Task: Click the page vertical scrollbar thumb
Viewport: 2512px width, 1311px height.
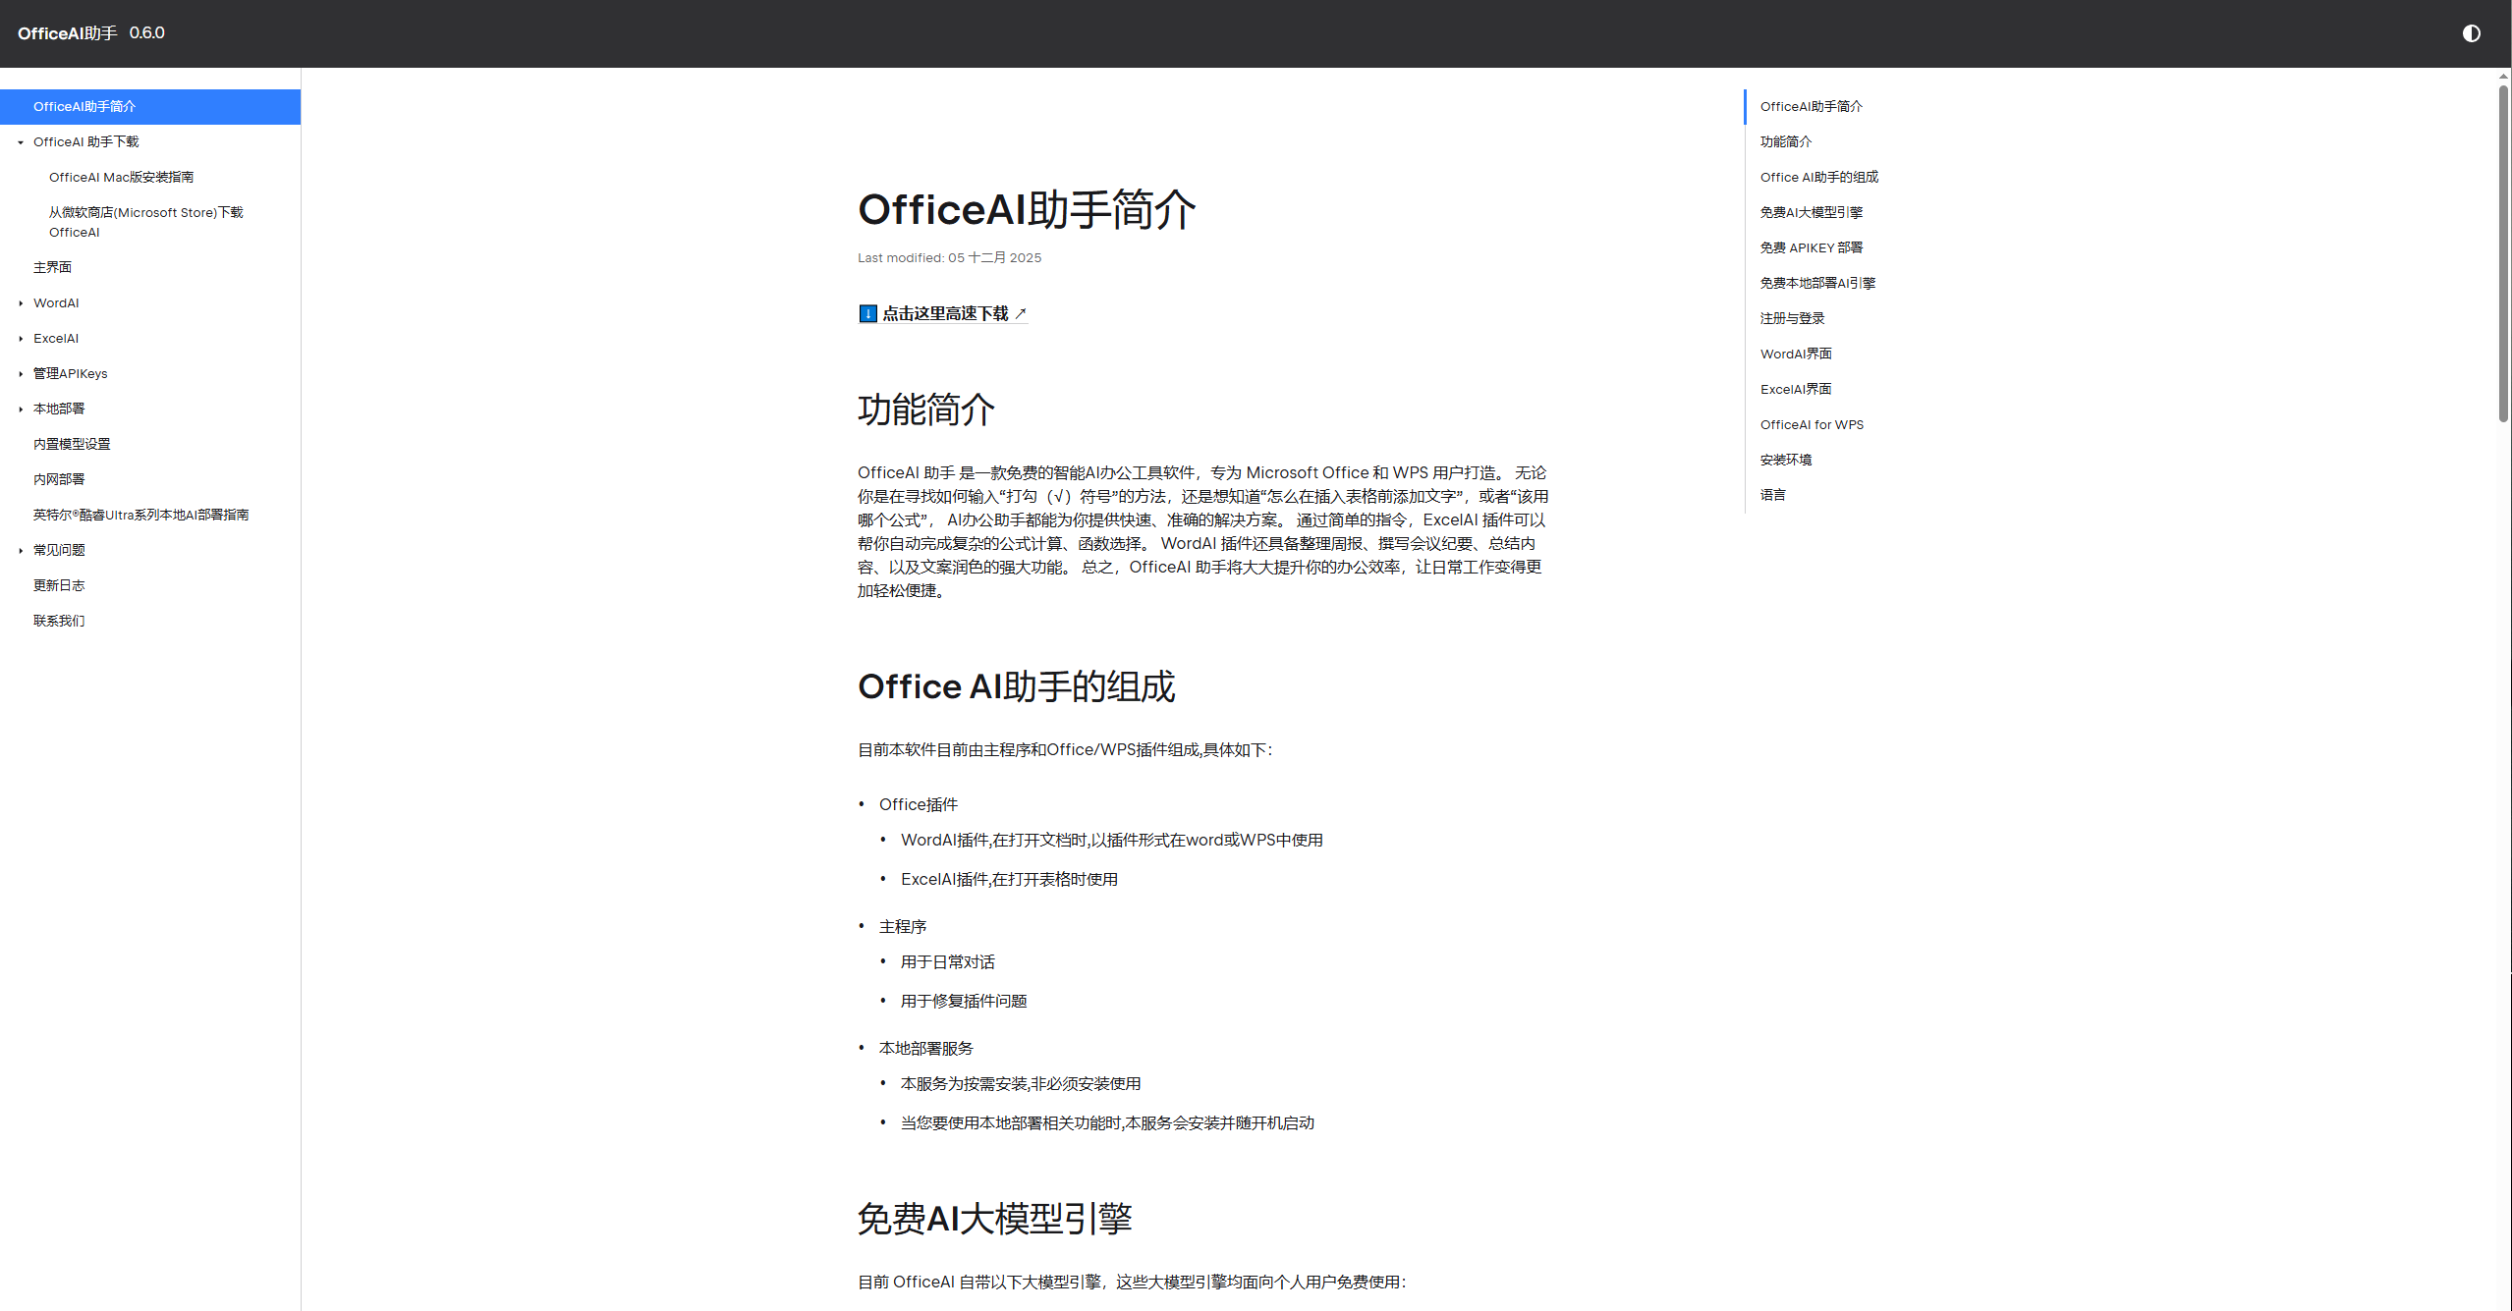Action: 2503,253
